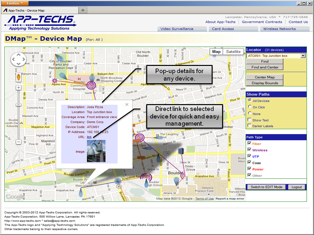This screenshot has height=235, width=314.
Task: Open the Government Contracts link
Action: [262, 22]
